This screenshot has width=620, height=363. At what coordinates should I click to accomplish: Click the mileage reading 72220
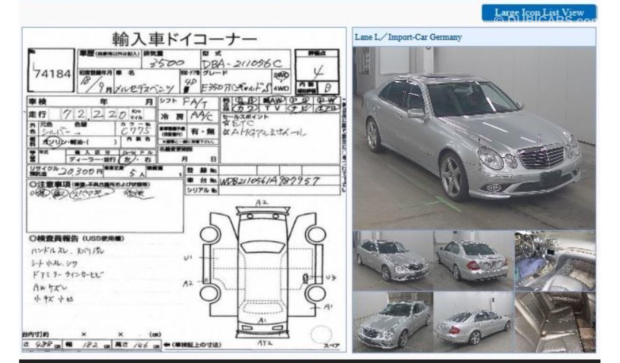pyautogui.click(x=95, y=115)
